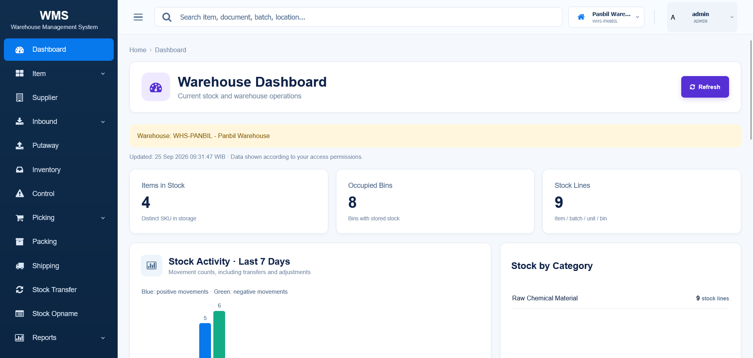Image resolution: width=753 pixels, height=358 pixels.
Task: Click the blue bar labeled 5
Action: click(x=205, y=340)
